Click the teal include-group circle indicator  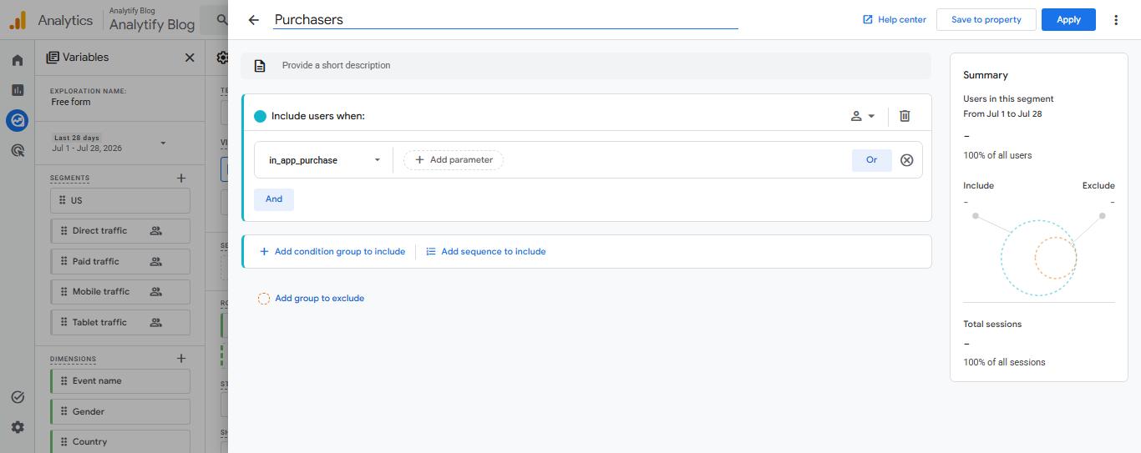260,116
